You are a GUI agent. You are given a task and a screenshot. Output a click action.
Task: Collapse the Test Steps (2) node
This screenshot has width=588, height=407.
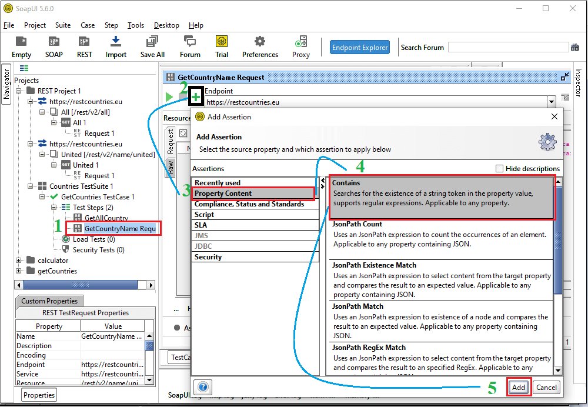tap(54, 207)
